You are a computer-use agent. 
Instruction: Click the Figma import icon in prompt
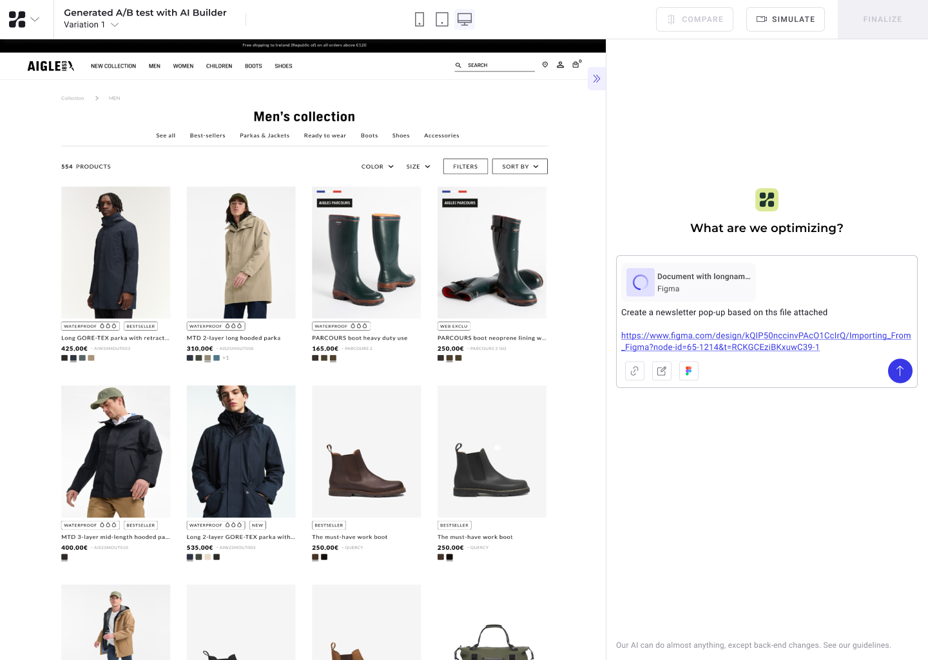[689, 371]
